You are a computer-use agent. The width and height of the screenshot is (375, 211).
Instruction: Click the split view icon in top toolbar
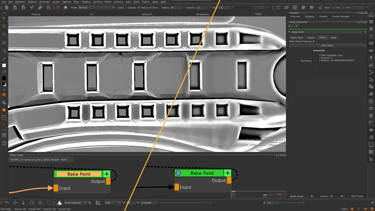click(x=278, y=8)
